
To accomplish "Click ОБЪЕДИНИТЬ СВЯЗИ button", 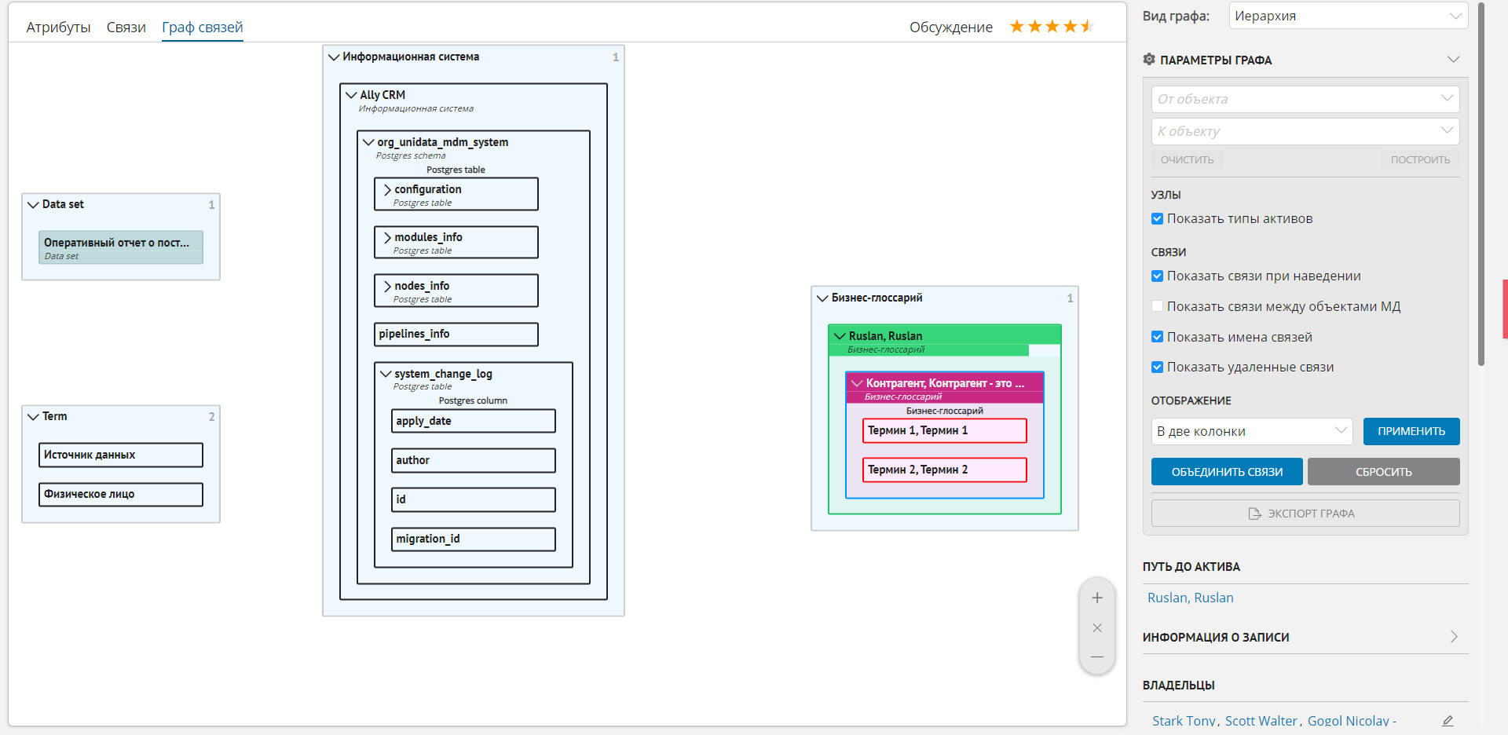I will [x=1227, y=471].
